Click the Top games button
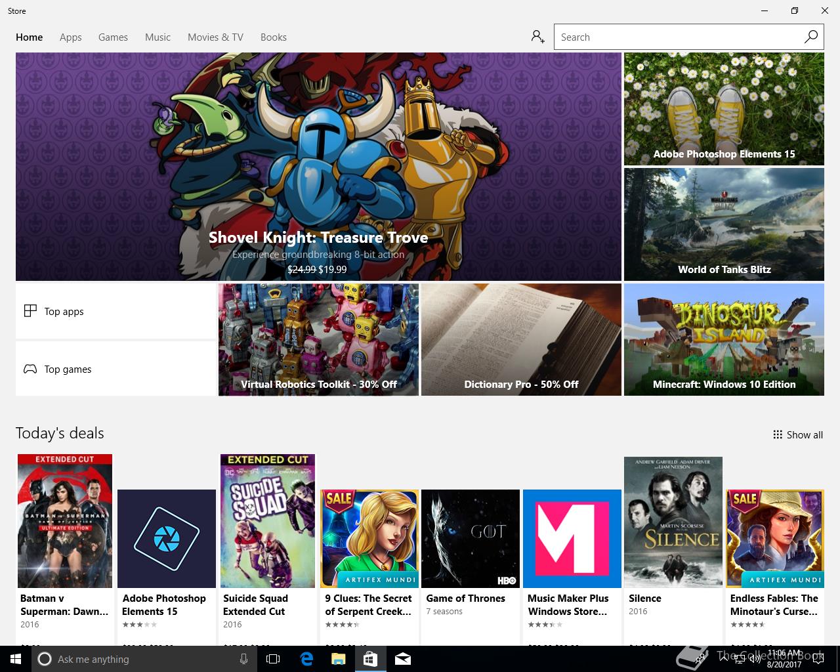This screenshot has width=840, height=672. 115,369
